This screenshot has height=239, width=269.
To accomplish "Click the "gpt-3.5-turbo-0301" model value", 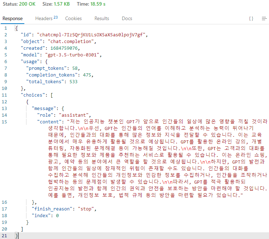I will coord(72,55).
